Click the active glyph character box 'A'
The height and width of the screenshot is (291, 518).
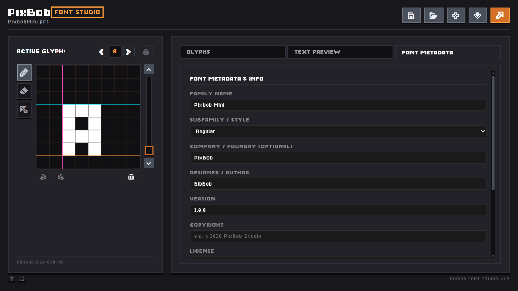115,51
